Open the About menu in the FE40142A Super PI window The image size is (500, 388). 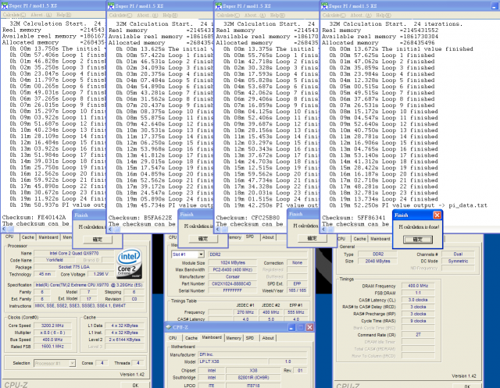(x=41, y=15)
